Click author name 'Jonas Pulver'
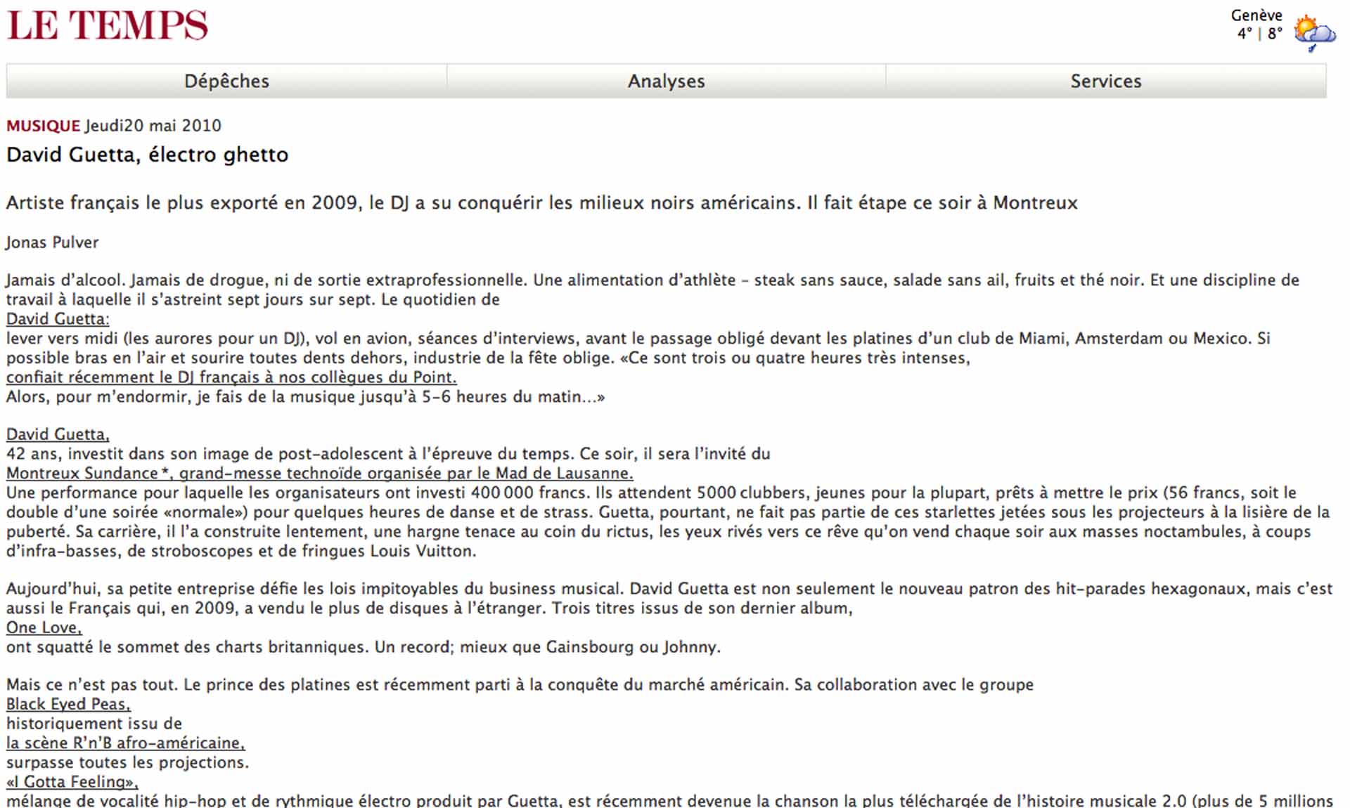The height and width of the screenshot is (808, 1350). pos(52,242)
